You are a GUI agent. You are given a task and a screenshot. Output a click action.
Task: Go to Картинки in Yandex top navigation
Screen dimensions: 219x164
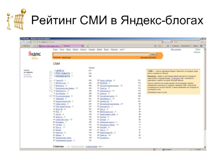coord(114,49)
